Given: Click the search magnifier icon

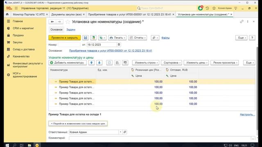Looking at the screenshot, I should tap(139, 8).
